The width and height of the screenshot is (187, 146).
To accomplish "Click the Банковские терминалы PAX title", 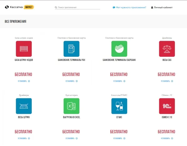I will [72, 60].
